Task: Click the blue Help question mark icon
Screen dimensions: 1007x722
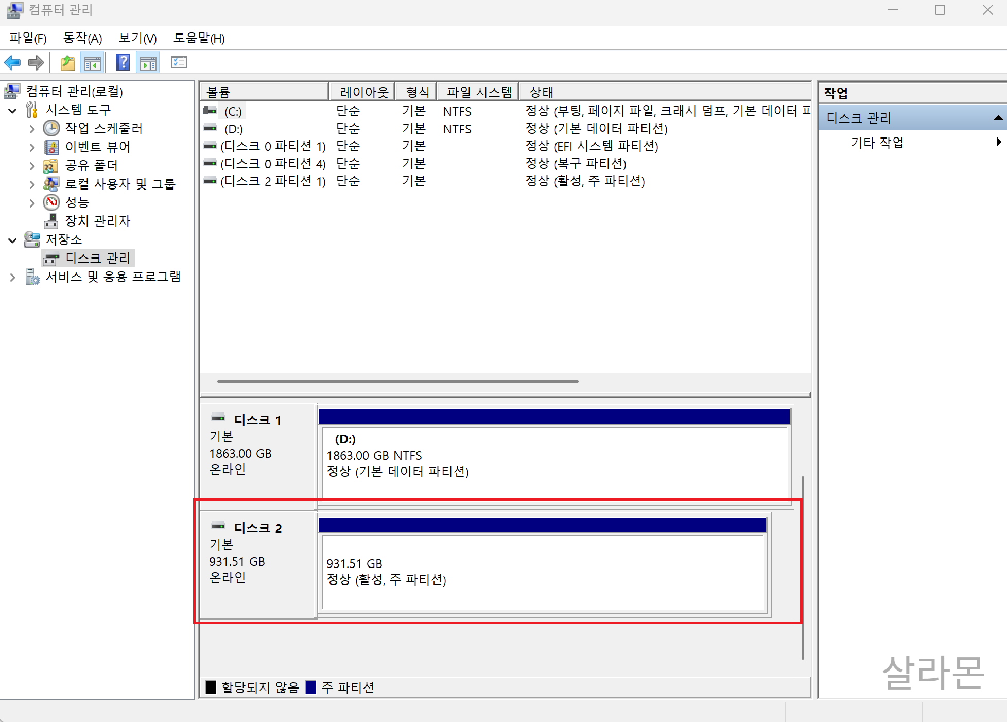Action: 123,63
